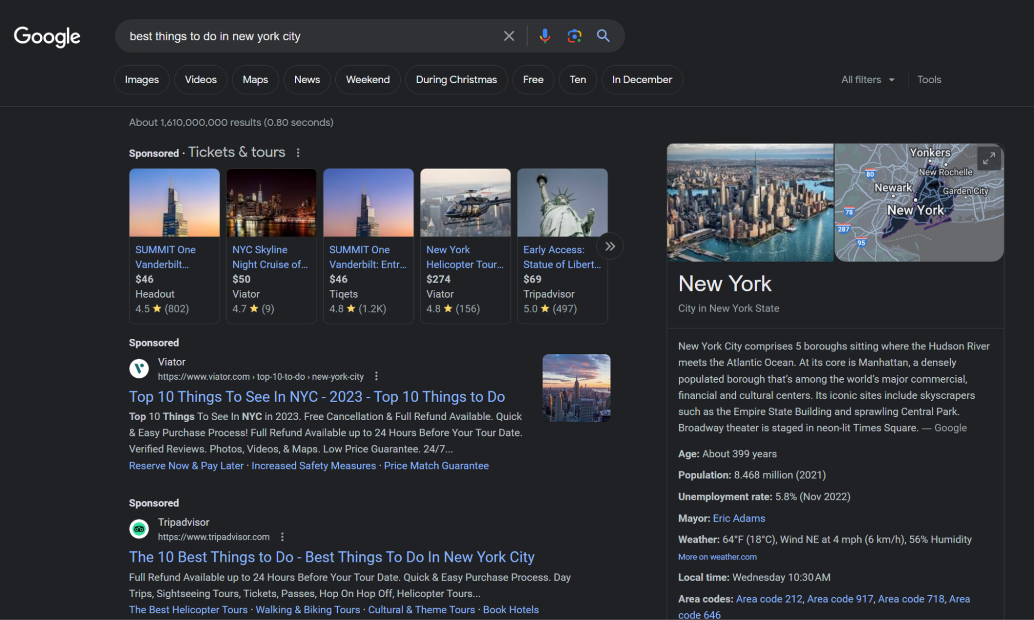Image resolution: width=1034 pixels, height=620 pixels.
Task: Switch to the Maps tab
Action: pos(255,80)
